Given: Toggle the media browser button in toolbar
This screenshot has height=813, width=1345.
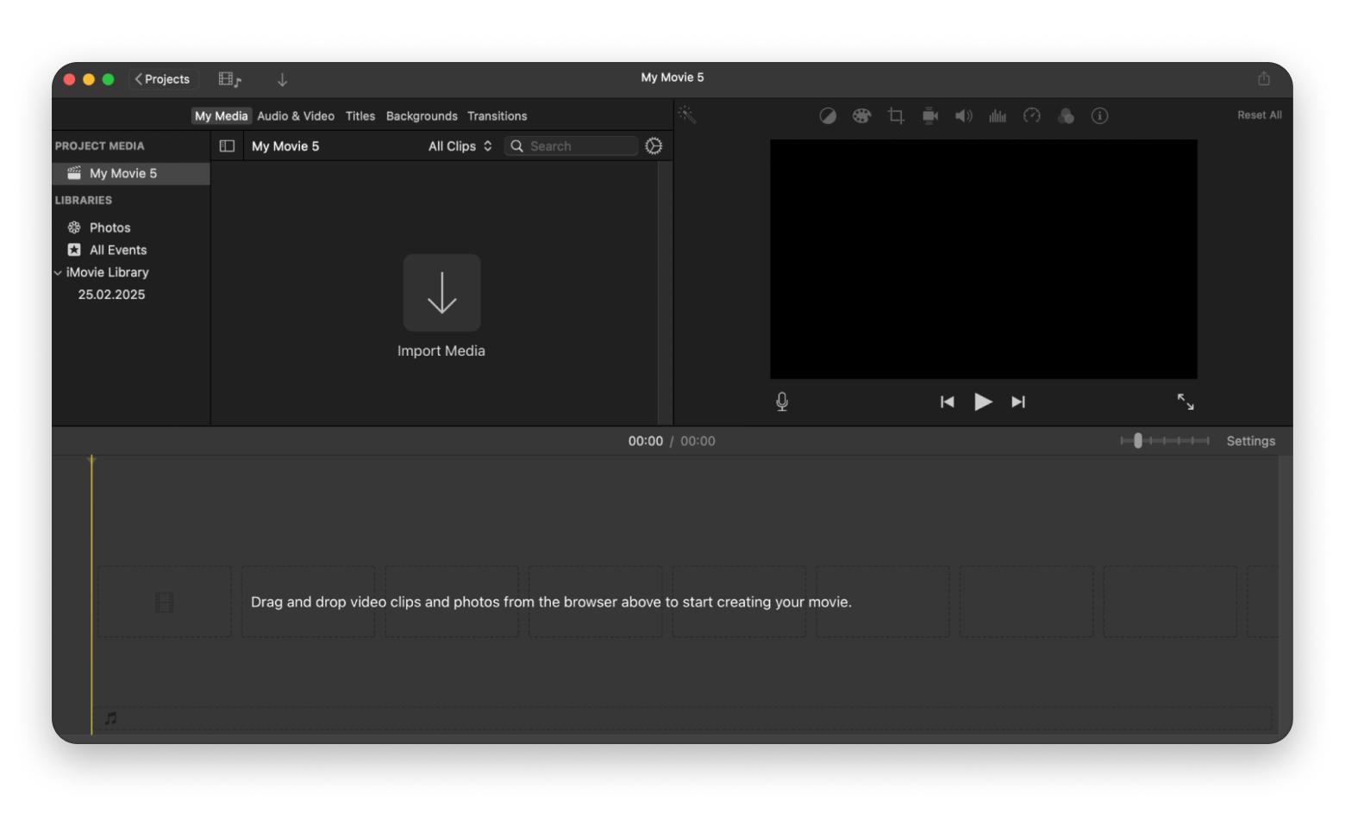Looking at the screenshot, I should (229, 79).
